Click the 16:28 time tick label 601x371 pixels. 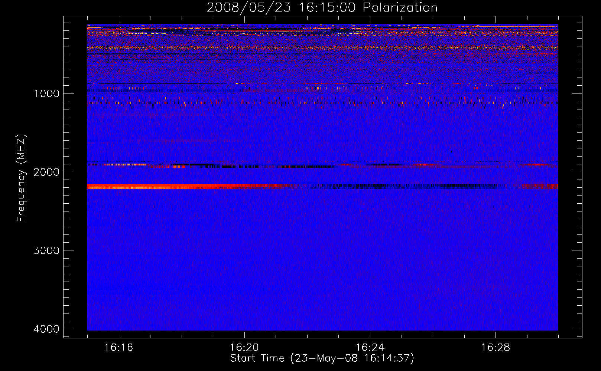496,348
